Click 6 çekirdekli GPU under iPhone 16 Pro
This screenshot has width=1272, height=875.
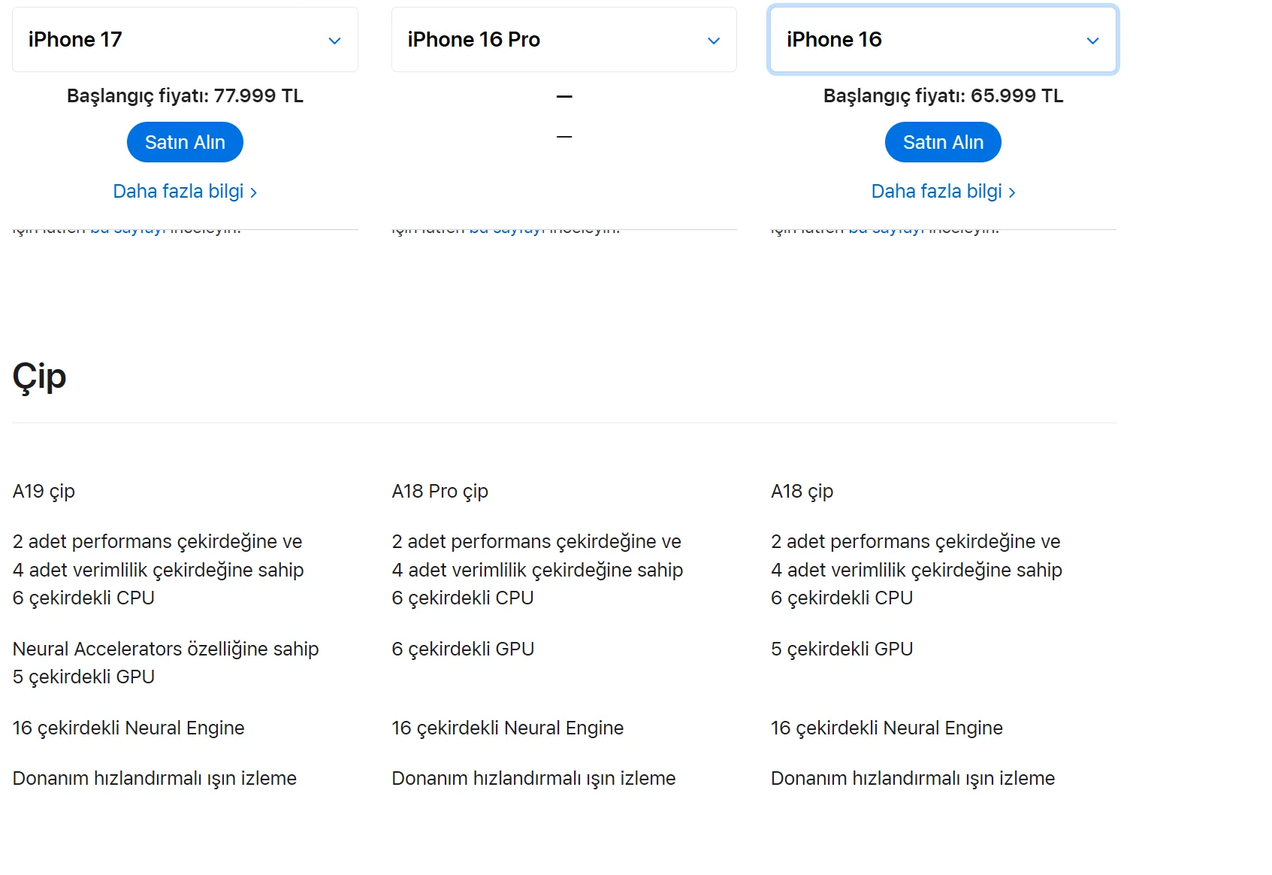point(463,649)
